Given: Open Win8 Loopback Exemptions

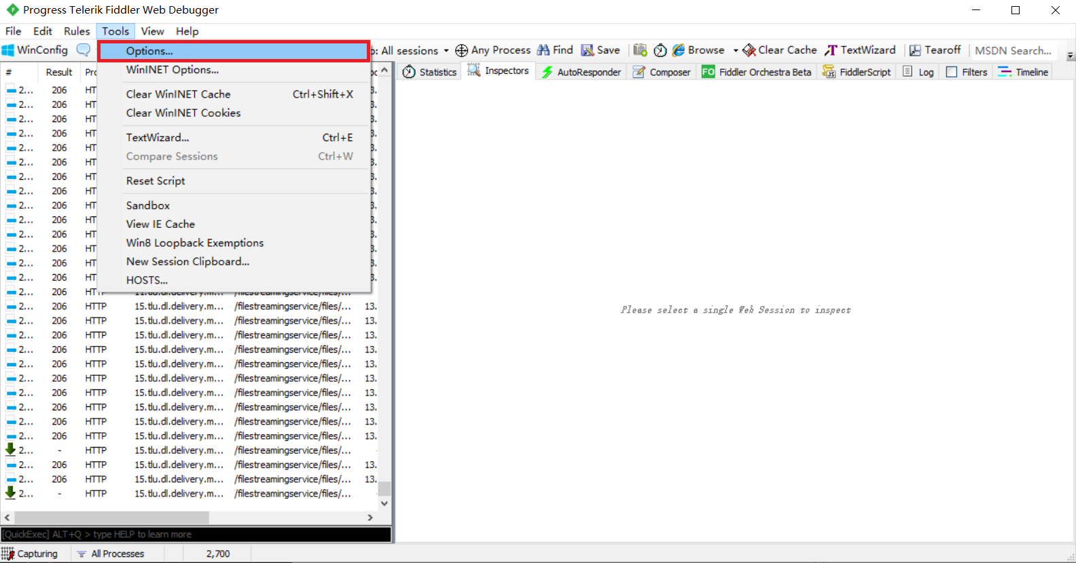Looking at the screenshot, I should click(x=234, y=243).
